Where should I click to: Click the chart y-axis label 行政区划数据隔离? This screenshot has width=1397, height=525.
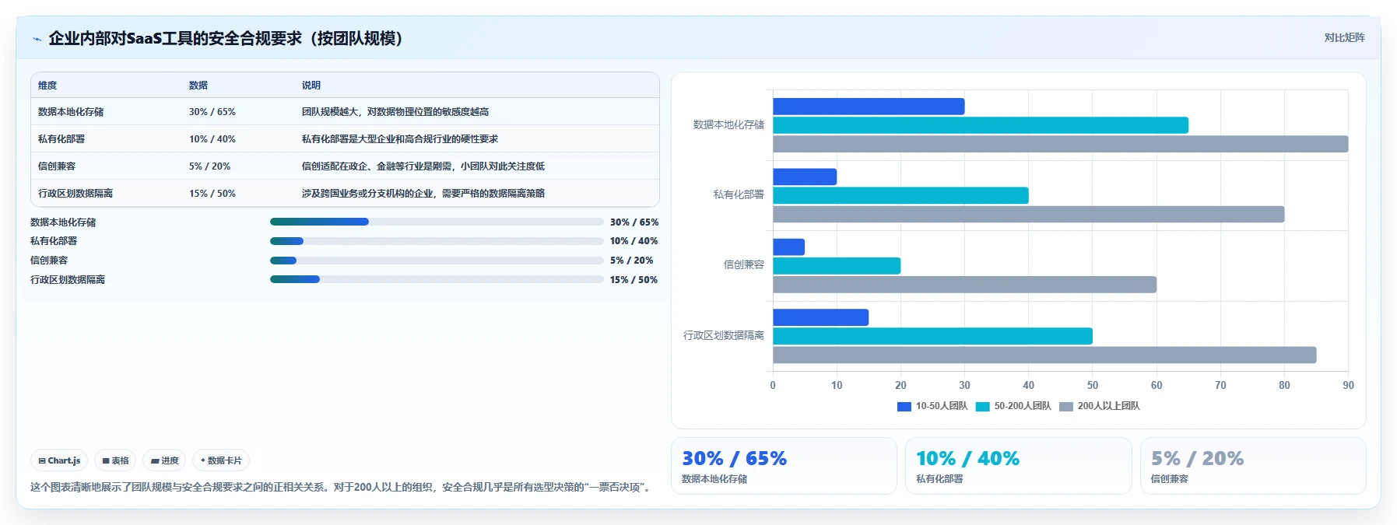(724, 335)
